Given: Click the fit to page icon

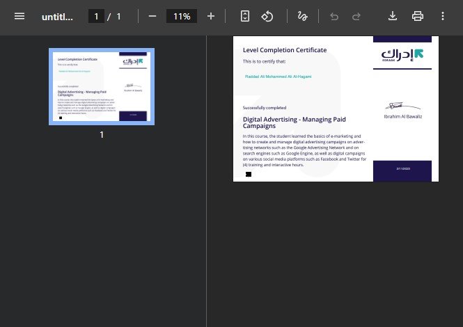Looking at the screenshot, I should tap(244, 16).
